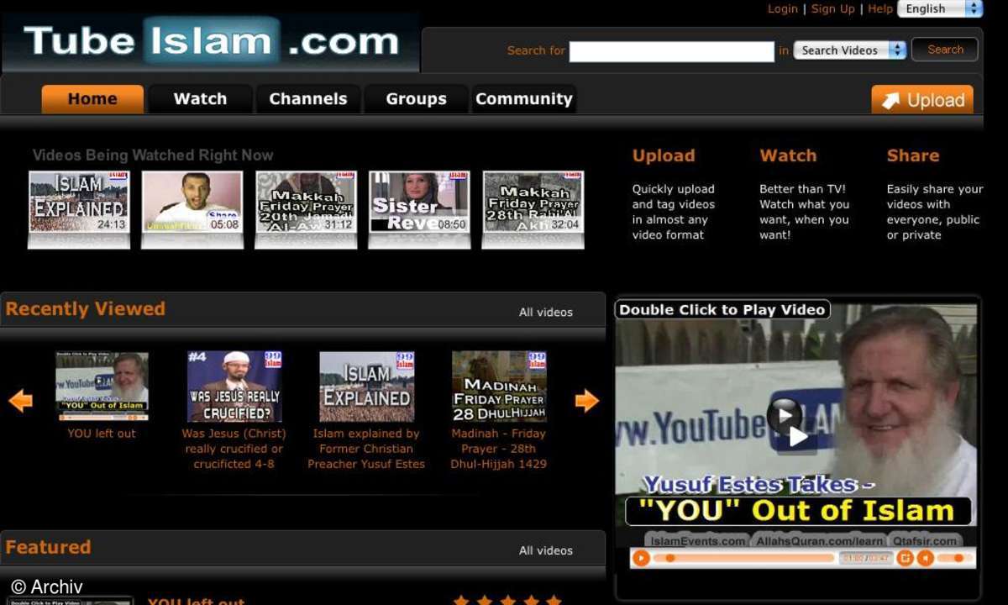Screen dimensions: 1008x605
Task: Open the Home tab
Action: point(92,99)
